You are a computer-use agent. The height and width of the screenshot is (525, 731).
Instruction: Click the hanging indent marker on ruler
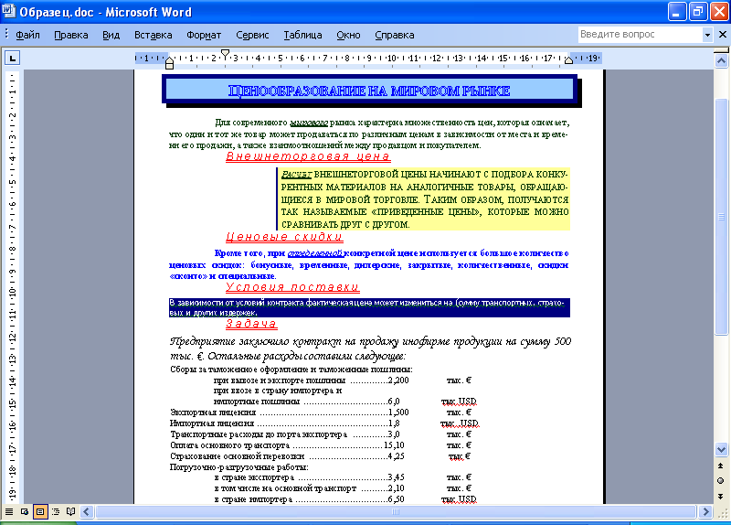coord(170,59)
